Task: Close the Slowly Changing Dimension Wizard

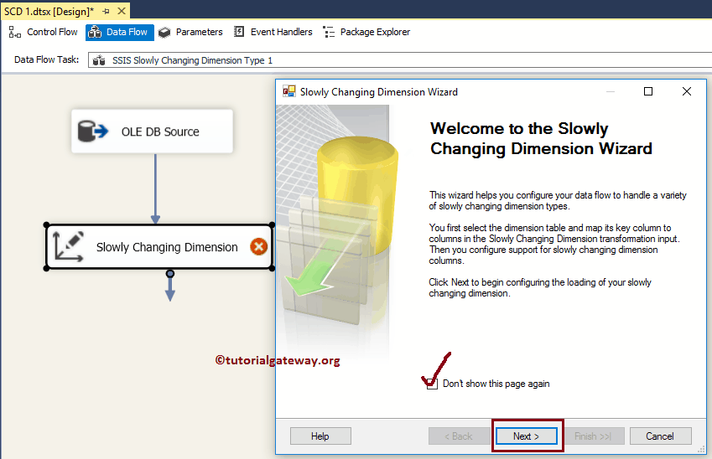Action: pyautogui.click(x=687, y=91)
